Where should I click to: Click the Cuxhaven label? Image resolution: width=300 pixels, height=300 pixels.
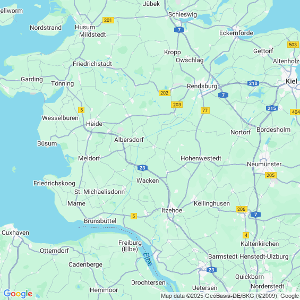15,233
